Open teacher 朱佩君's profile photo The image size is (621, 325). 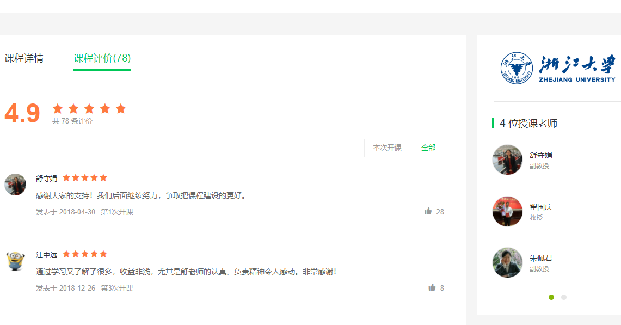(507, 263)
